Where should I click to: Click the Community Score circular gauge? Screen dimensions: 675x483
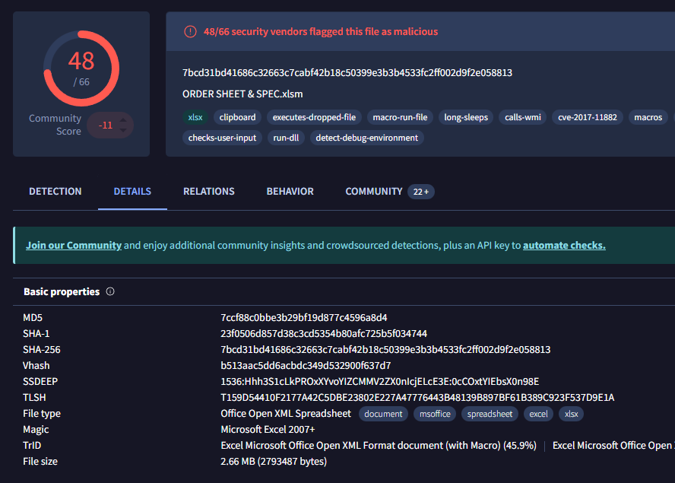pos(81,67)
